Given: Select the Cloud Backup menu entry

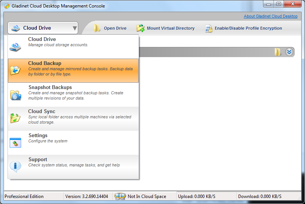Looking at the screenshot, I should (73, 71).
